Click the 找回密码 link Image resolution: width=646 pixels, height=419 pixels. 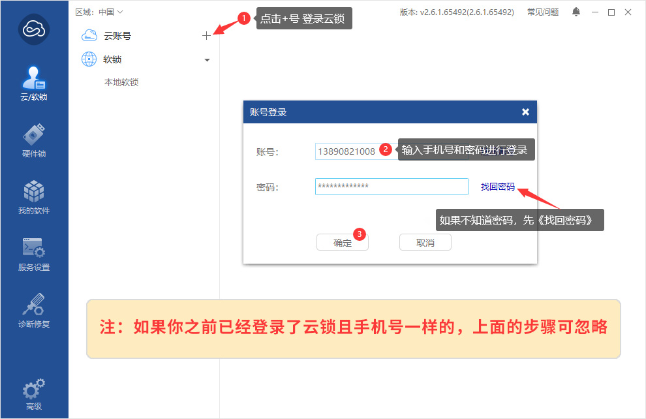[497, 187]
